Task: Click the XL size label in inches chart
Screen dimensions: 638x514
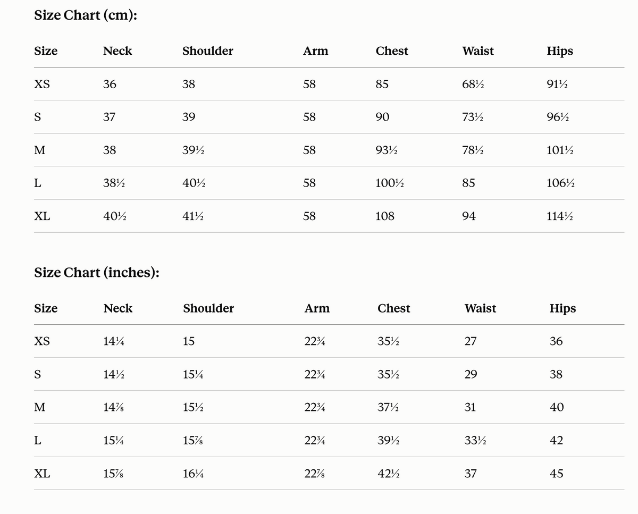Action: coord(42,474)
